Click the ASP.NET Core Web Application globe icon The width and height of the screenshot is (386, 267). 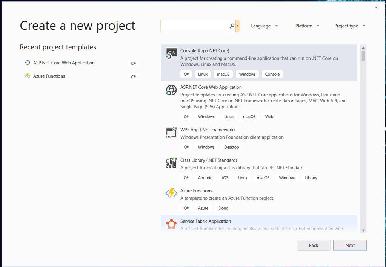click(x=171, y=90)
